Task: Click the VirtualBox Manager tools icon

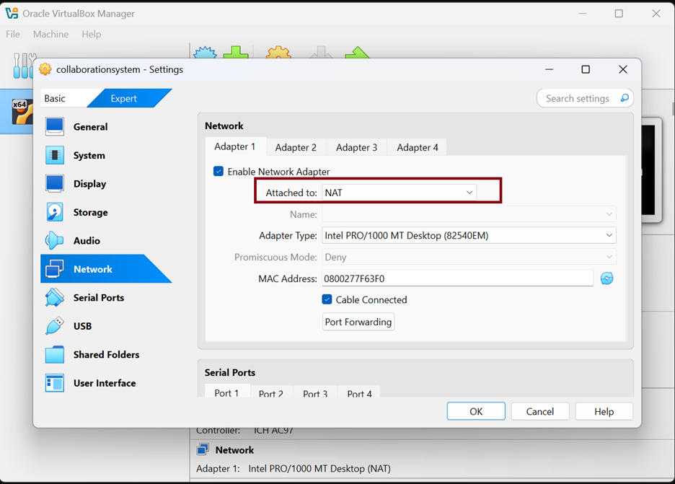Action: click(x=24, y=66)
